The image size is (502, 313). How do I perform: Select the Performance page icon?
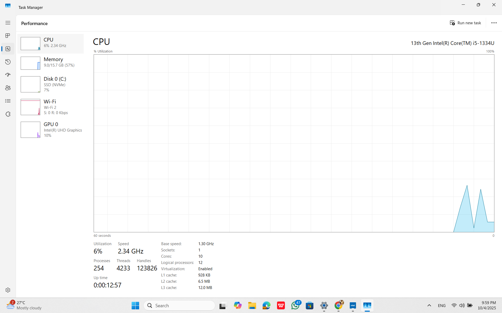[x=8, y=49]
